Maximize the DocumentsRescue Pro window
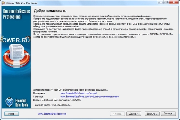 164,2
